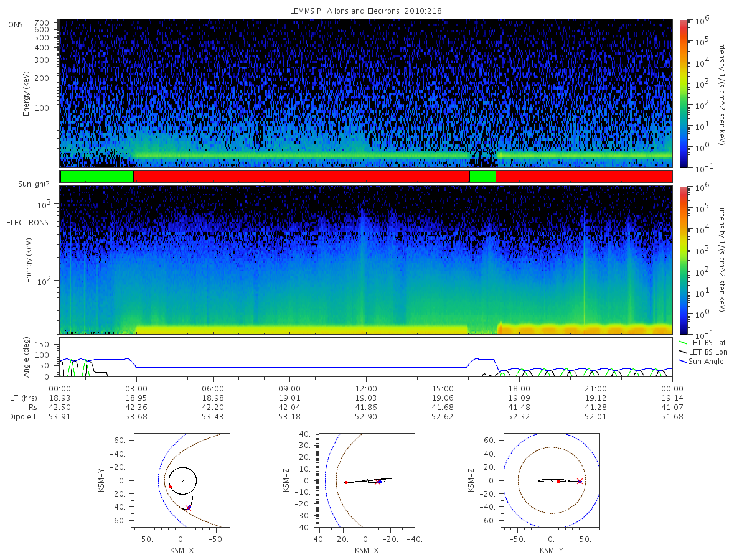The height and width of the screenshot is (560, 747).
Task: Click the small green Sunlight segment near 16:00
Action: pyautogui.click(x=482, y=177)
